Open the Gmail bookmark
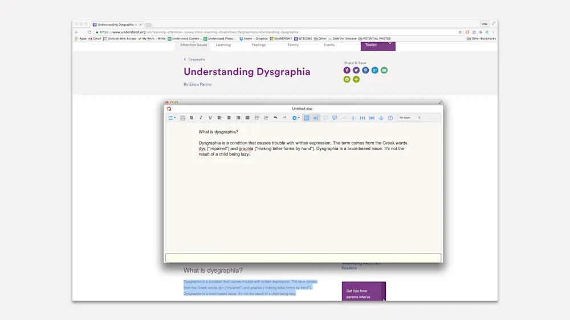 [95, 39]
